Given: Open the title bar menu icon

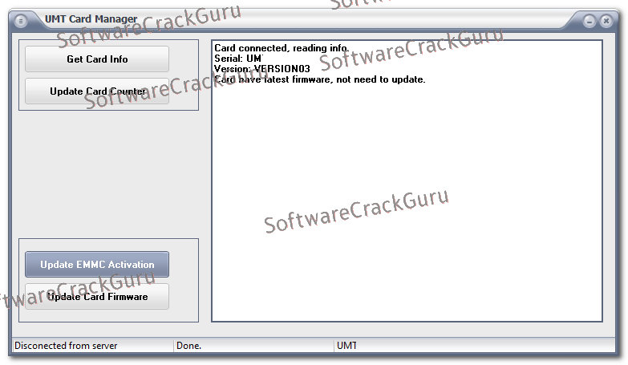Looking at the screenshot, I should (21, 21).
